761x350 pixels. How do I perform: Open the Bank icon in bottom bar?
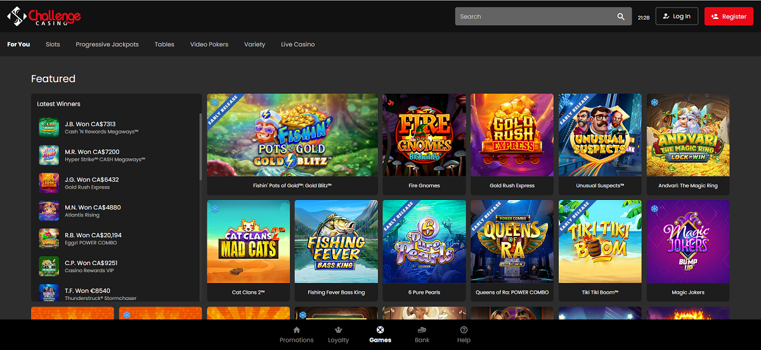click(422, 330)
